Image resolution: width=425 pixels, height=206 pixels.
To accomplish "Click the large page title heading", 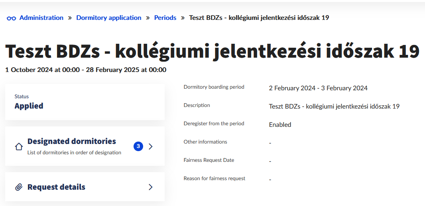I will 212,51.
